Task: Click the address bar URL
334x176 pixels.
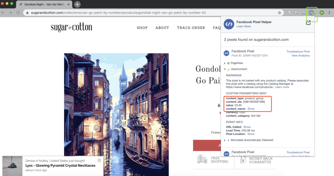Action: click(x=118, y=13)
